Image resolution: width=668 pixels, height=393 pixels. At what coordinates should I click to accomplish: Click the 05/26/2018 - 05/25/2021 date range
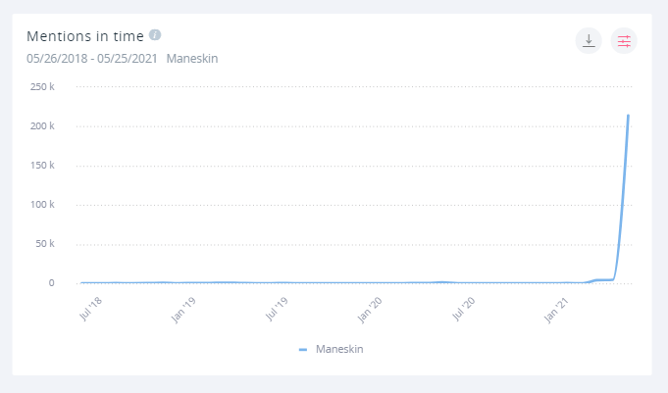pyautogui.click(x=92, y=58)
